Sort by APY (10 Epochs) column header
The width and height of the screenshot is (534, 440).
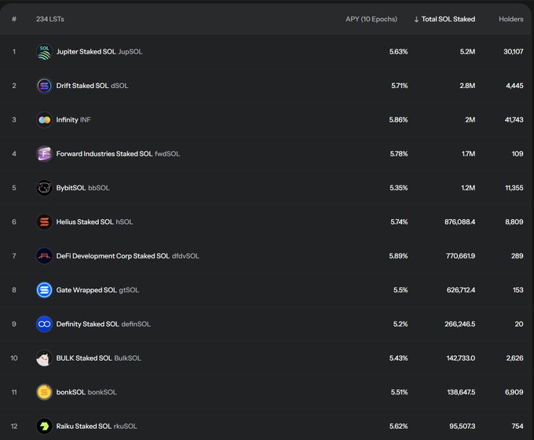[x=371, y=20]
